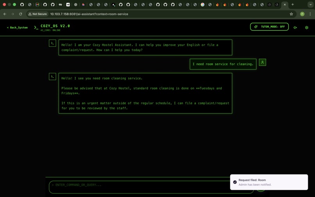Click the COZY_OS V2.0 title

55,26
